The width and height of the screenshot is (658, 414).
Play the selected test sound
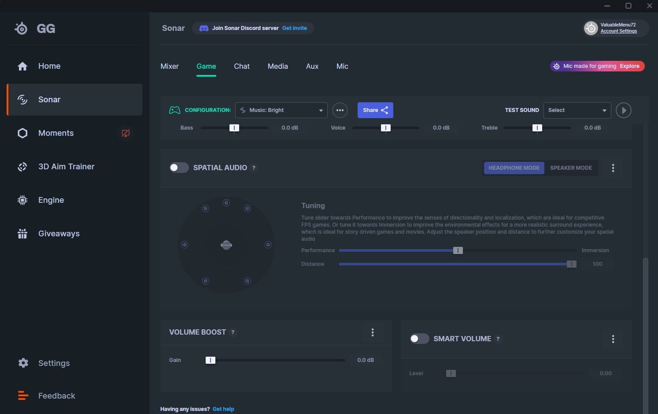(x=623, y=110)
